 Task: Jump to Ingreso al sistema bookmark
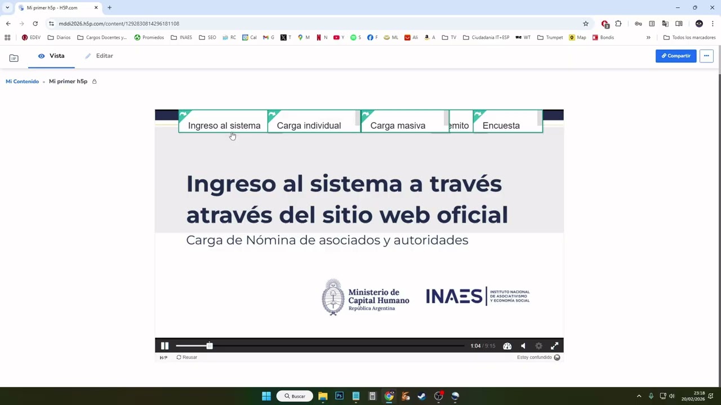224,121
